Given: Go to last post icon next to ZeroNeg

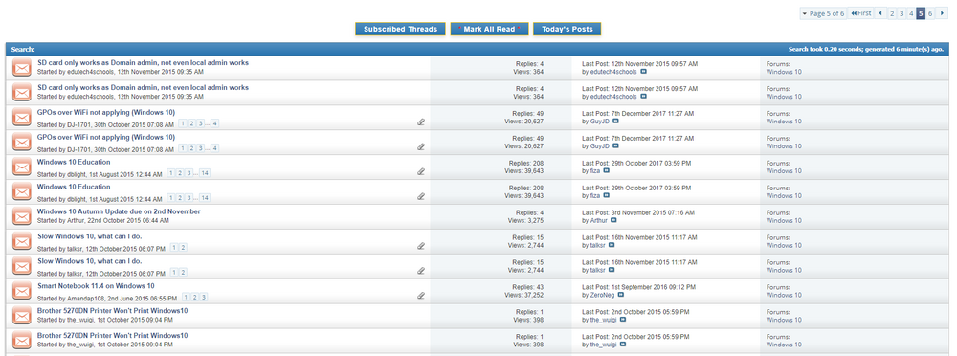Looking at the screenshot, I should [621, 295].
